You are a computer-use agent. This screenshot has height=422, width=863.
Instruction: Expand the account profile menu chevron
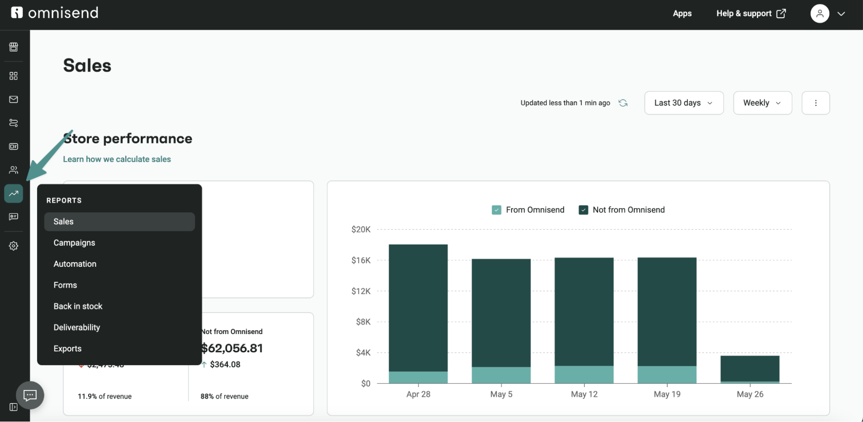tap(841, 13)
